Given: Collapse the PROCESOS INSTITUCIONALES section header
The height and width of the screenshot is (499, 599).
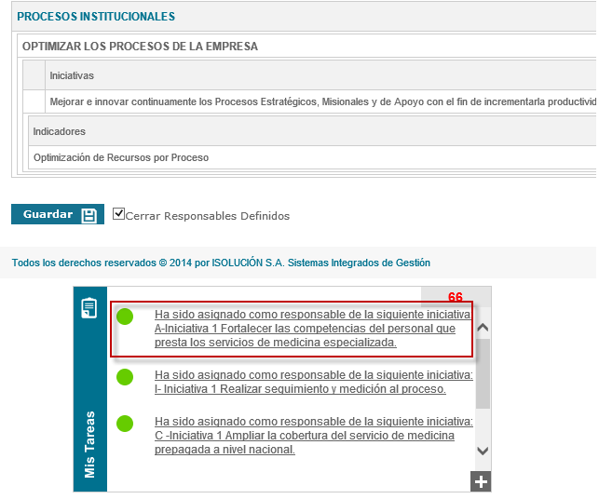Looking at the screenshot, I should click(96, 17).
